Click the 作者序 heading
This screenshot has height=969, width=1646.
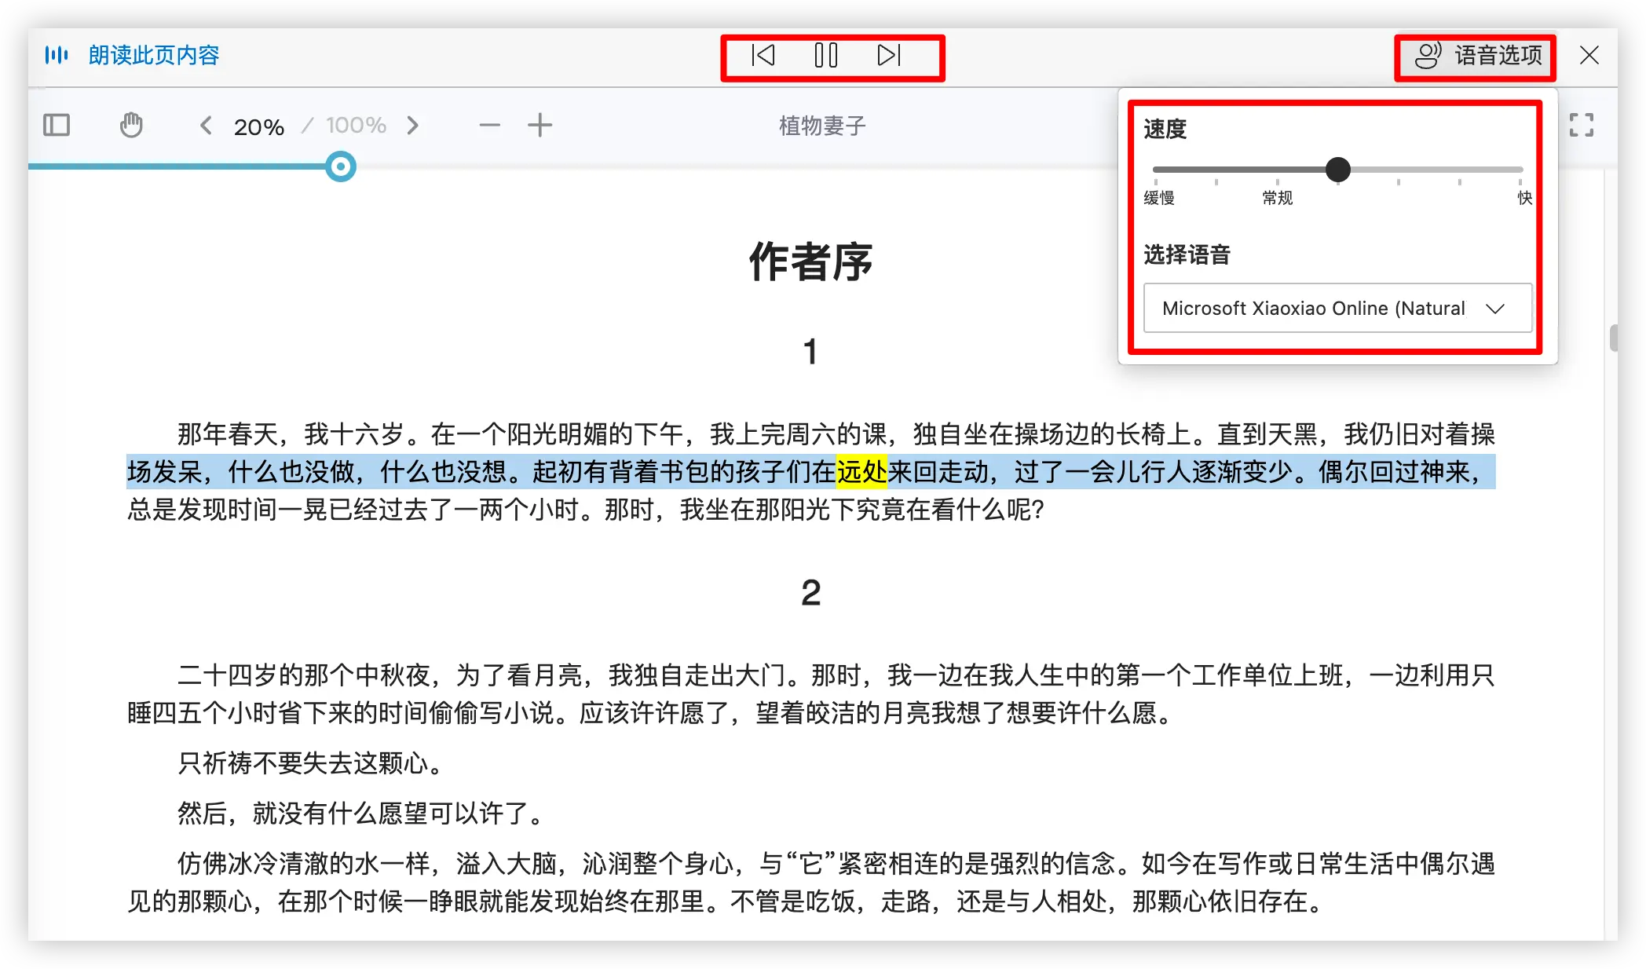pyautogui.click(x=811, y=261)
